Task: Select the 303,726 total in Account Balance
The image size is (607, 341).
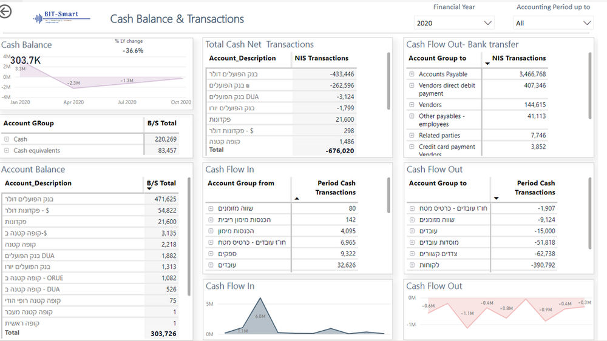Action: point(163,334)
